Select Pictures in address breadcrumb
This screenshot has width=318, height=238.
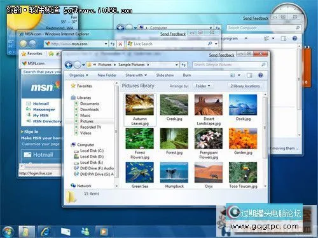click(x=105, y=65)
